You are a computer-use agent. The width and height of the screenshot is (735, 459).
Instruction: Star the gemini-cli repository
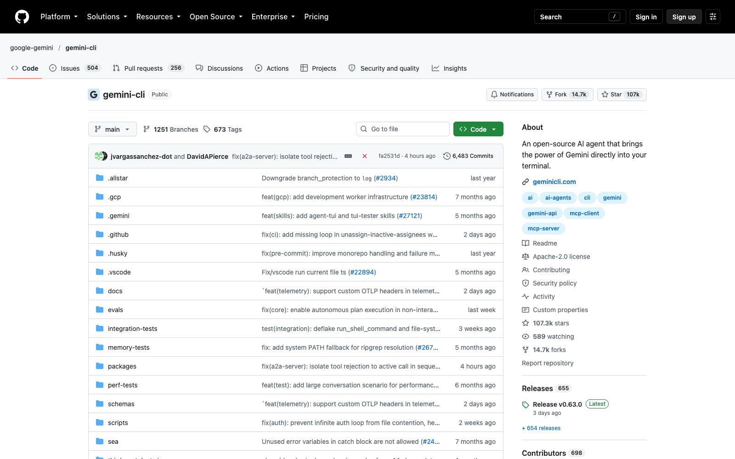coord(622,95)
